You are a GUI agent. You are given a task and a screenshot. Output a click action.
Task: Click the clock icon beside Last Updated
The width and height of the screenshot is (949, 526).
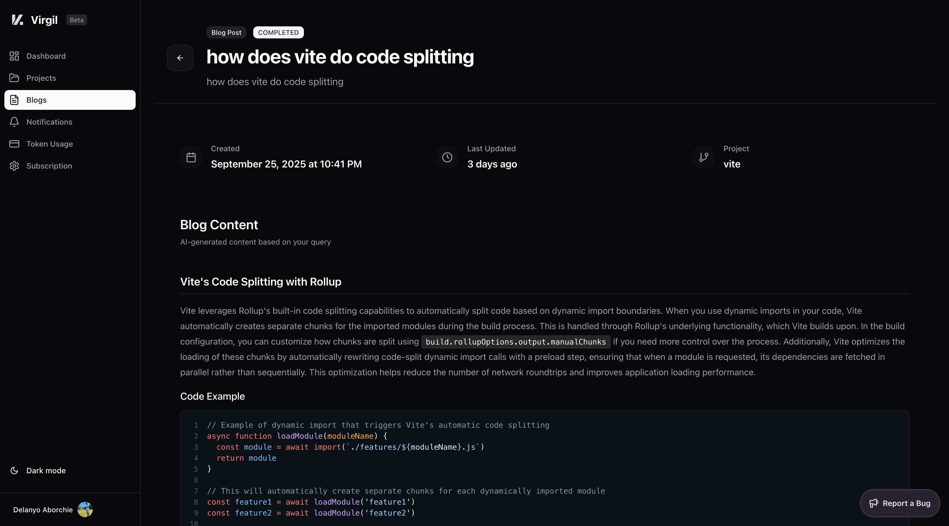[x=447, y=157]
